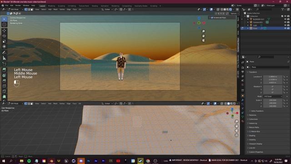
Task: Hide the Plane object in outliner
Action: click(x=285, y=28)
